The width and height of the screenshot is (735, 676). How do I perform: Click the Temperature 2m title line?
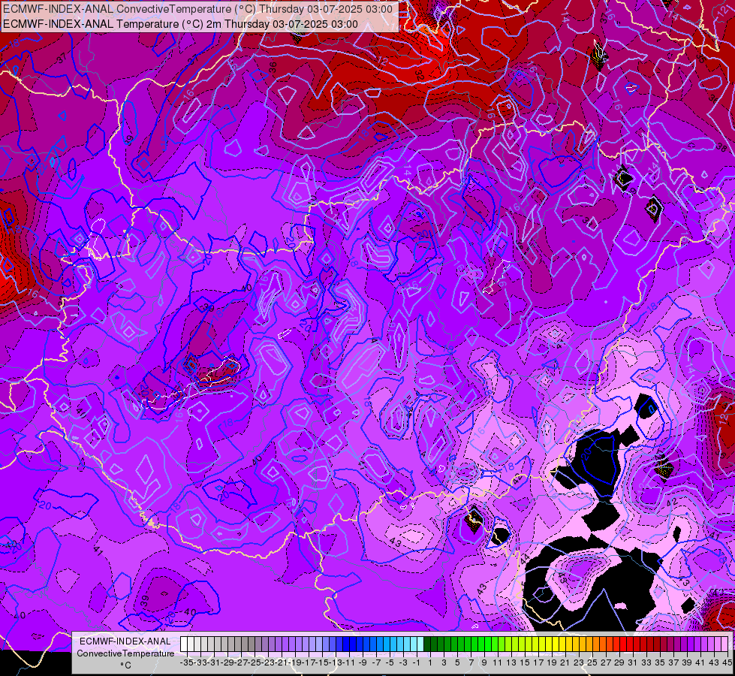[x=180, y=24]
